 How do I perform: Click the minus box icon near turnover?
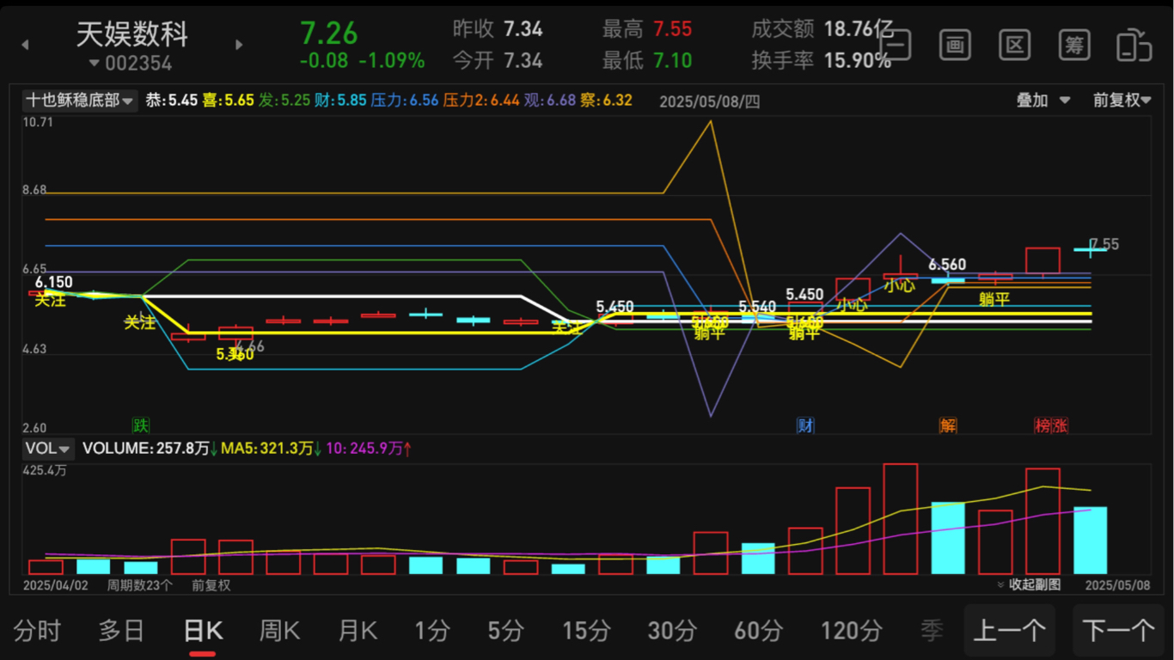pyautogui.click(x=896, y=45)
